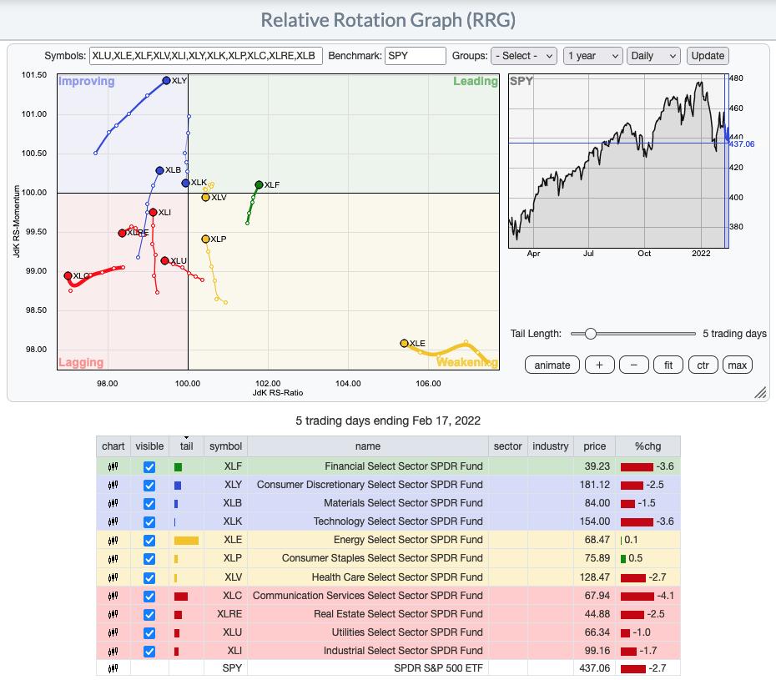Click the XLU marker on the graph
776x680 pixels.
pyautogui.click(x=165, y=260)
